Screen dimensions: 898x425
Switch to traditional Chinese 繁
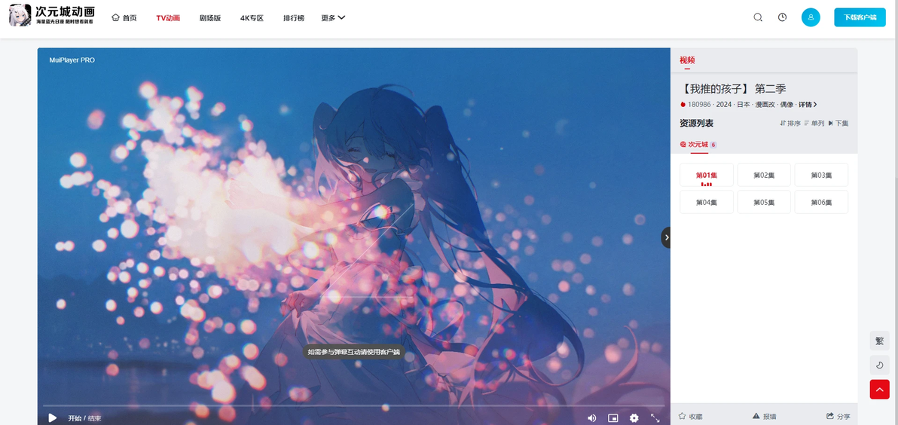point(880,341)
